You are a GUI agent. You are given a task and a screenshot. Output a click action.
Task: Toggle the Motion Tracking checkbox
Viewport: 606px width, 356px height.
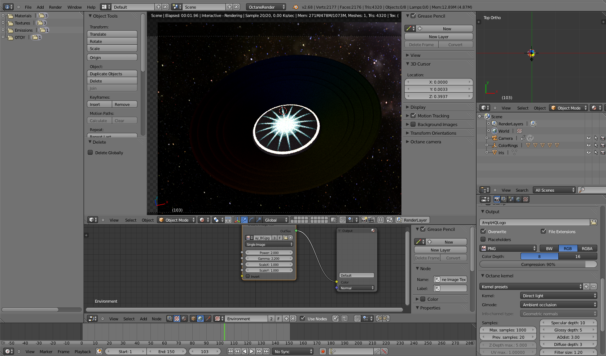(413, 116)
